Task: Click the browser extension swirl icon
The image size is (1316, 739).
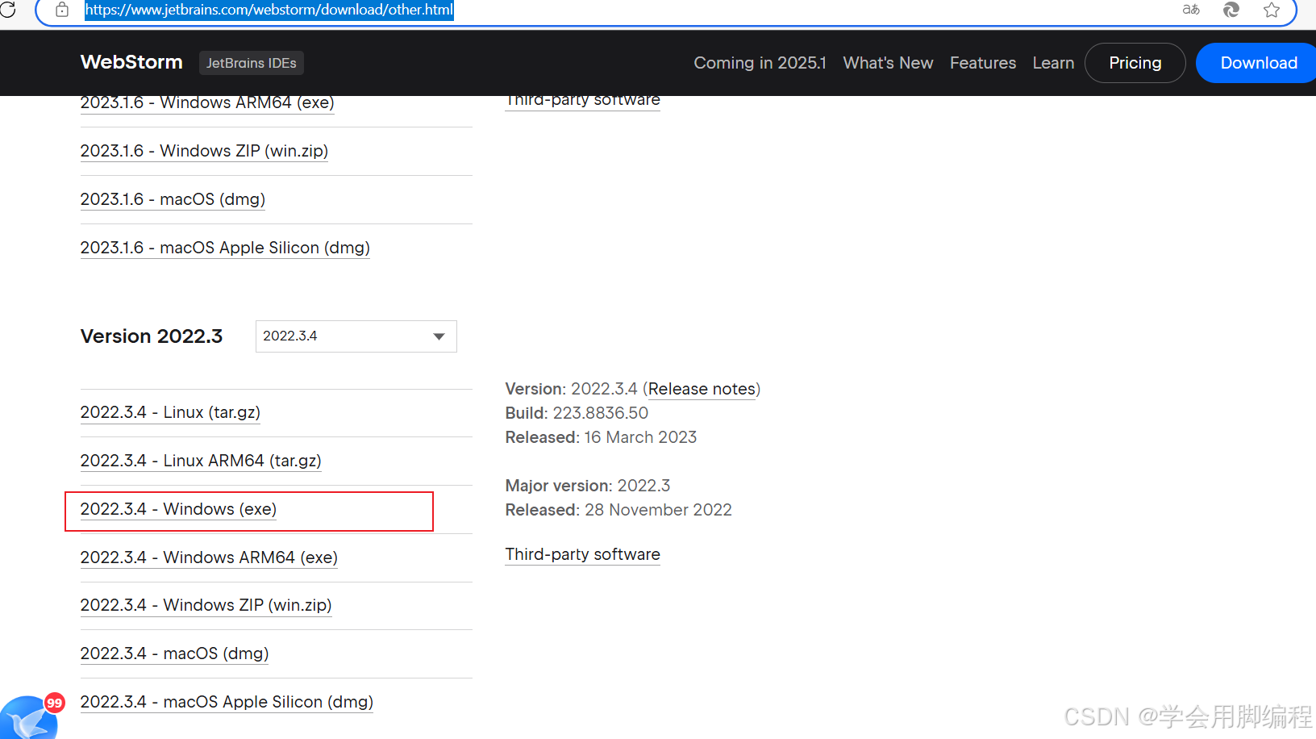Action: coord(1231,10)
